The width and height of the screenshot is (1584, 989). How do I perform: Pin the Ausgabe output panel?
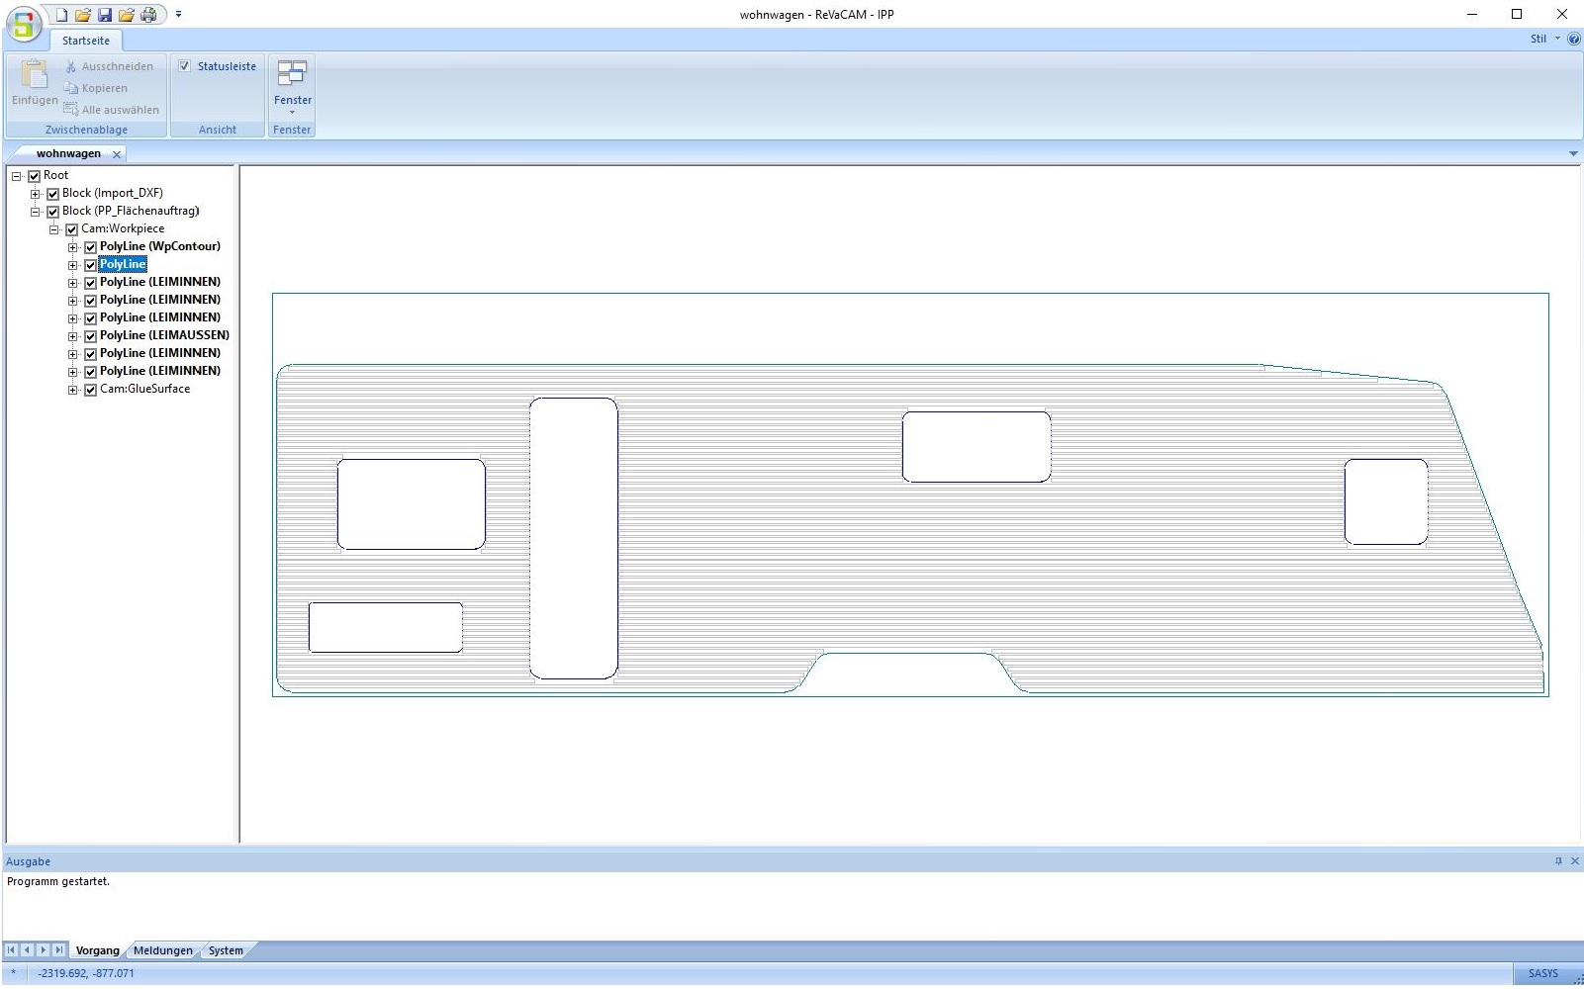point(1558,861)
